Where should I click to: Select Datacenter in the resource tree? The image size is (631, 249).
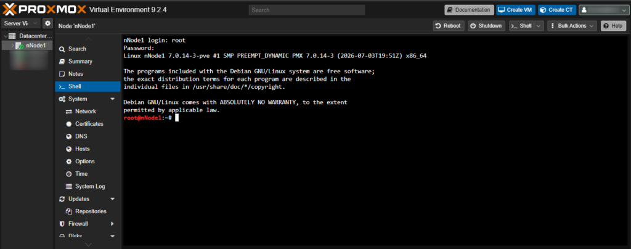pyautogui.click(x=35, y=36)
